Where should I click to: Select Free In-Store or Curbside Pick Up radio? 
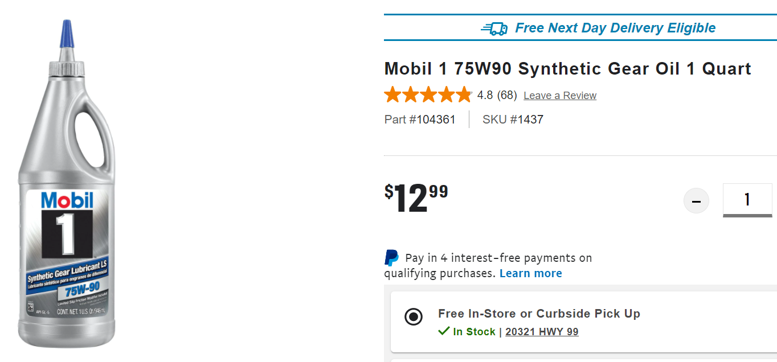414,316
